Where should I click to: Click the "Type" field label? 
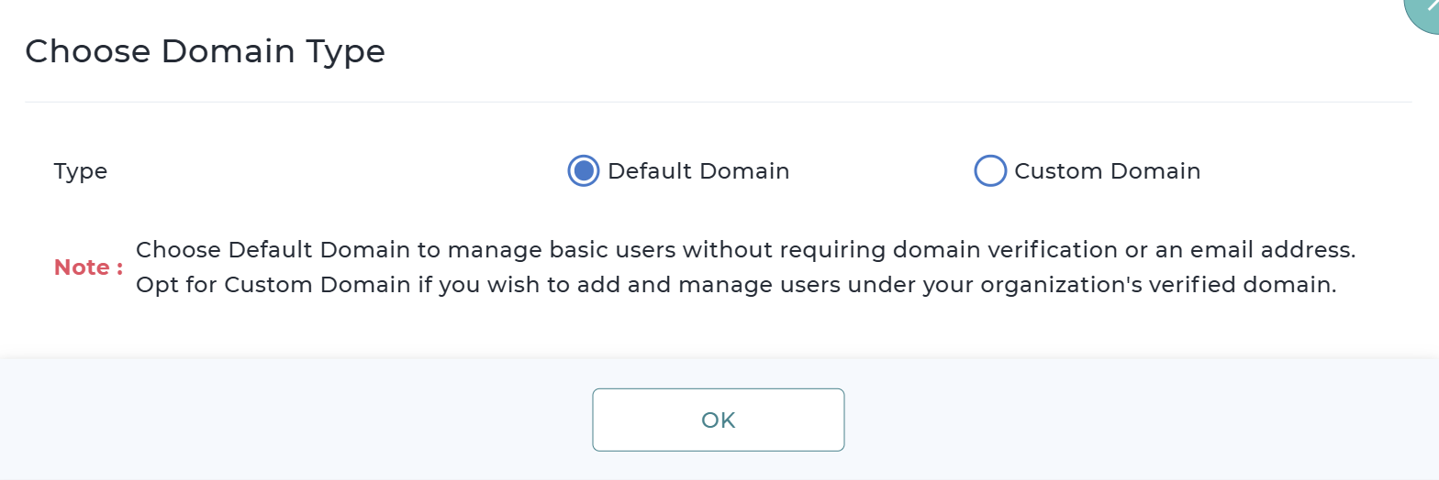click(81, 171)
